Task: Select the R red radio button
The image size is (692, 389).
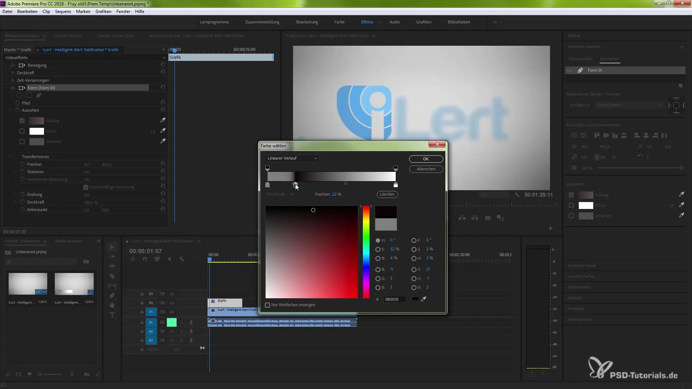Action: pos(378,269)
